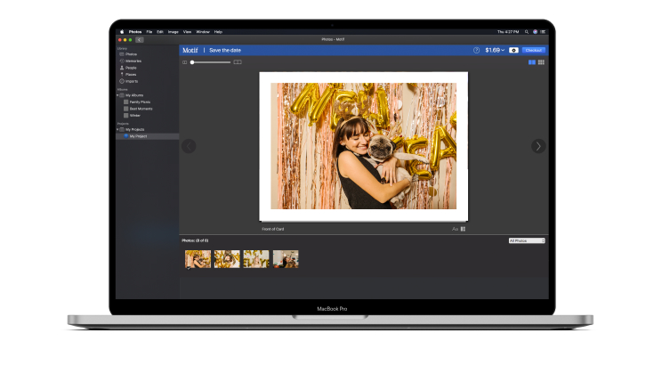This screenshot has width=662, height=374.
Task: Collapse the My Albums tree
Action: (x=118, y=95)
